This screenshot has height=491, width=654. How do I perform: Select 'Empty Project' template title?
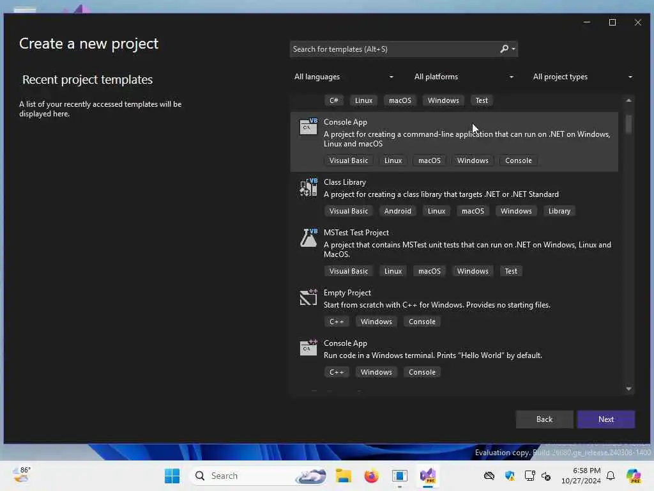coord(347,293)
